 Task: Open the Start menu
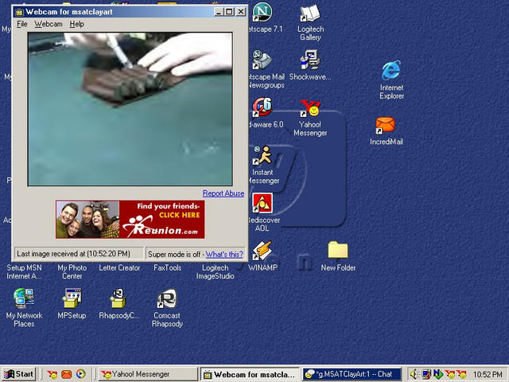coord(19,374)
